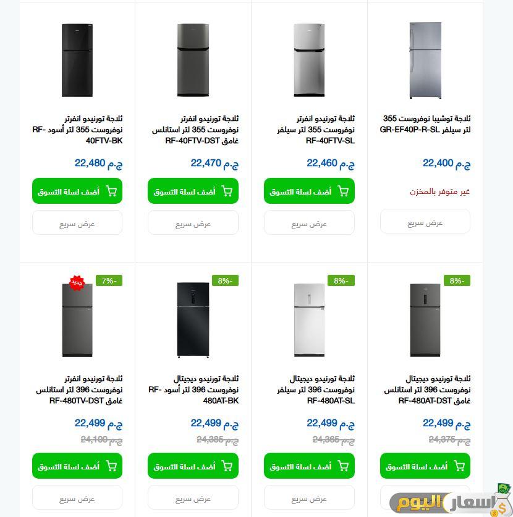Click the cart icon on the RF-480AT-SL add button

coord(343,466)
